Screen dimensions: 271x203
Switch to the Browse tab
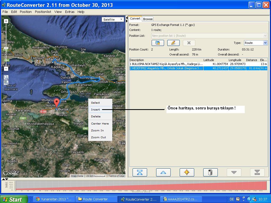(147, 19)
